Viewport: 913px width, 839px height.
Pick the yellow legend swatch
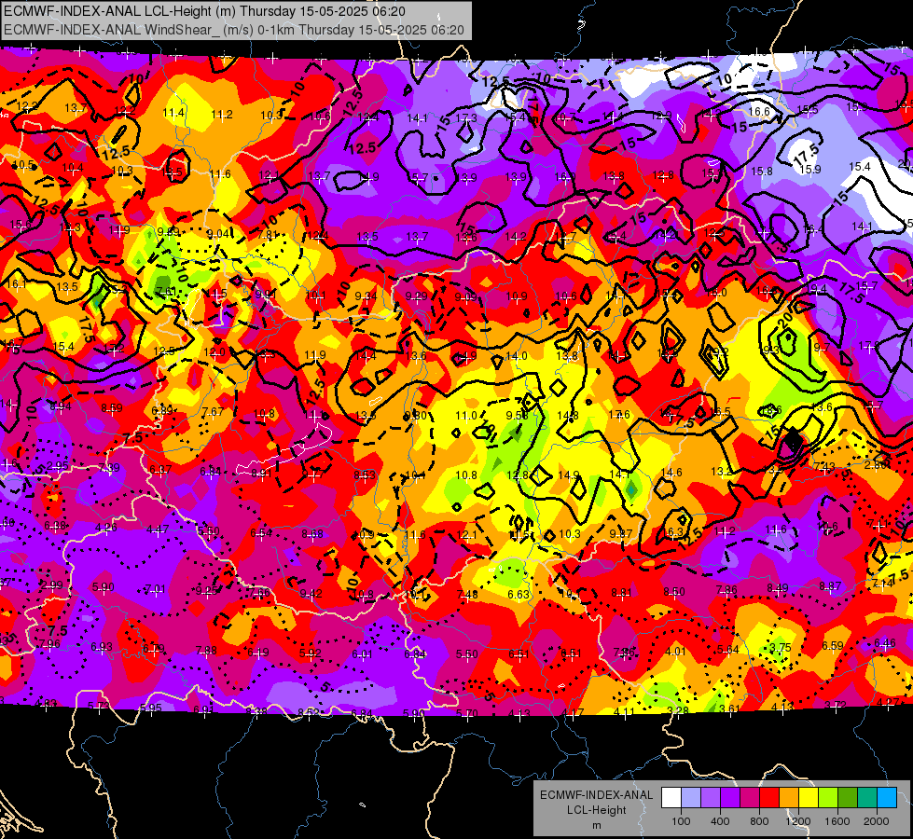pyautogui.click(x=809, y=798)
